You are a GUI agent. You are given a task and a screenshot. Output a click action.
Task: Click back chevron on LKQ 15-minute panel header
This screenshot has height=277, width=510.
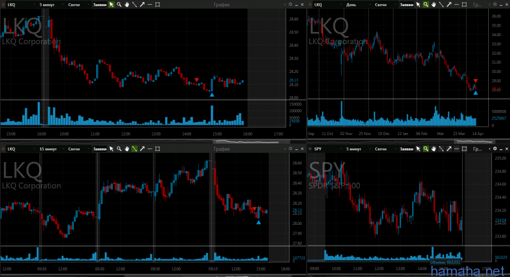pyautogui.click(x=285, y=149)
